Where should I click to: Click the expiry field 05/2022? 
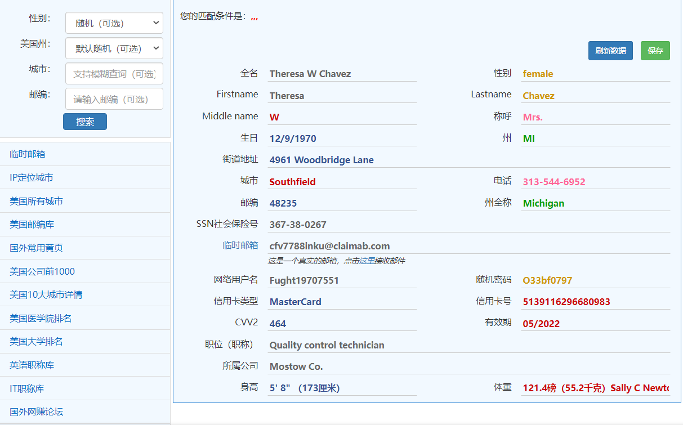click(x=595, y=324)
